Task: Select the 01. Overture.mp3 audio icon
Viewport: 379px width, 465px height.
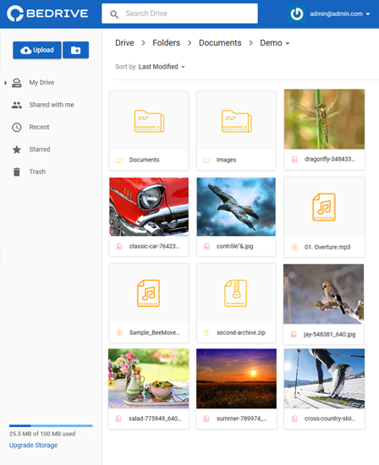Action: click(324, 207)
